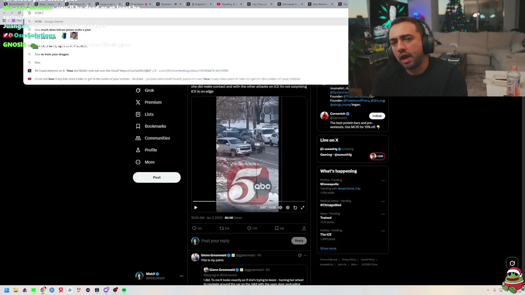The height and width of the screenshot is (295, 525).
Task: Follow Cernovich in the suggestions
Action: pyautogui.click(x=377, y=116)
